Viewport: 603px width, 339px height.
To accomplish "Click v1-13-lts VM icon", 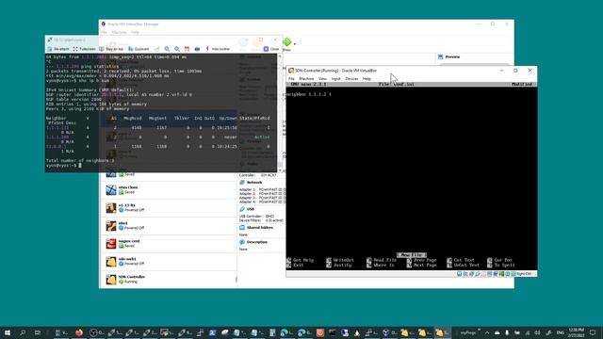I will (111, 208).
